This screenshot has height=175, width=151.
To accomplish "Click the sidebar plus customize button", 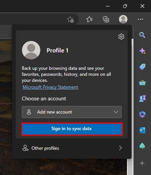I will coord(142,163).
